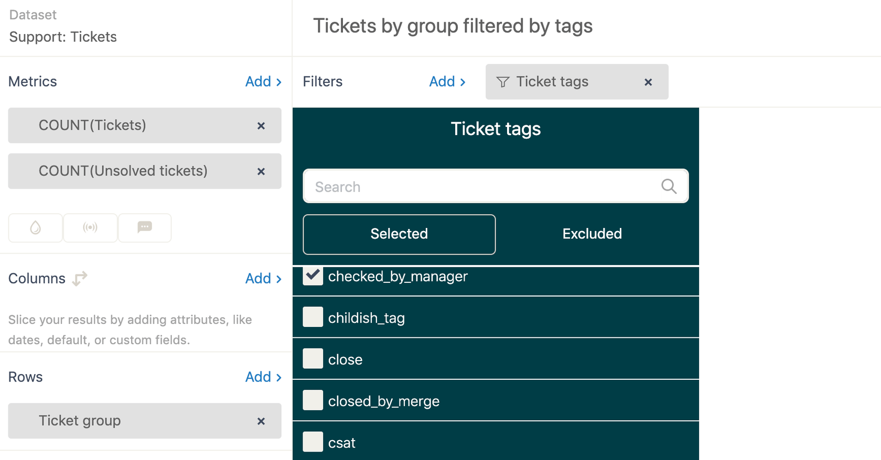Switch to the Selected tab
This screenshot has height=460, width=881.
tap(399, 234)
